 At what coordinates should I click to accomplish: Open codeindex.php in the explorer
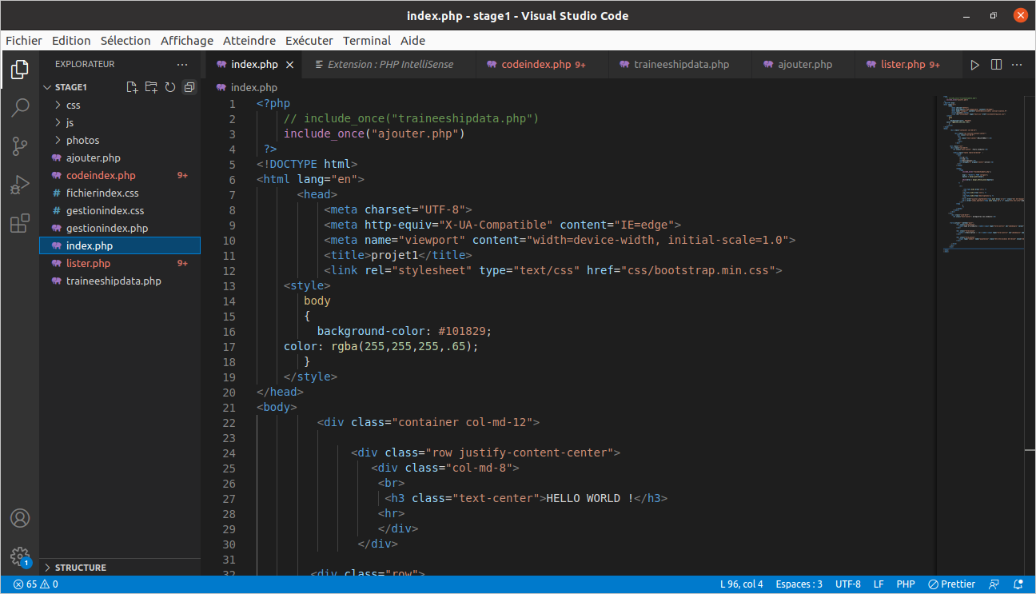click(120, 175)
